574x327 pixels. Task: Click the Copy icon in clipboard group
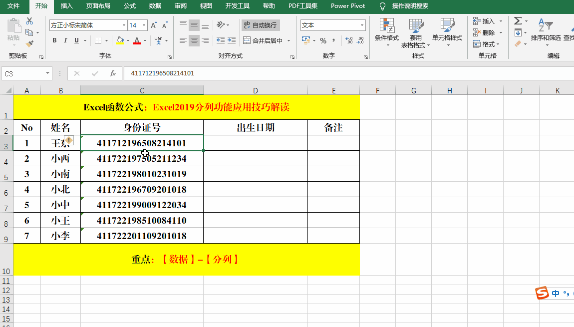coord(29,32)
